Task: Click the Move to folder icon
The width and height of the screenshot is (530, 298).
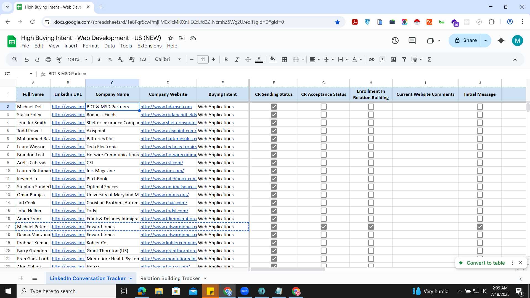Action: (182, 38)
